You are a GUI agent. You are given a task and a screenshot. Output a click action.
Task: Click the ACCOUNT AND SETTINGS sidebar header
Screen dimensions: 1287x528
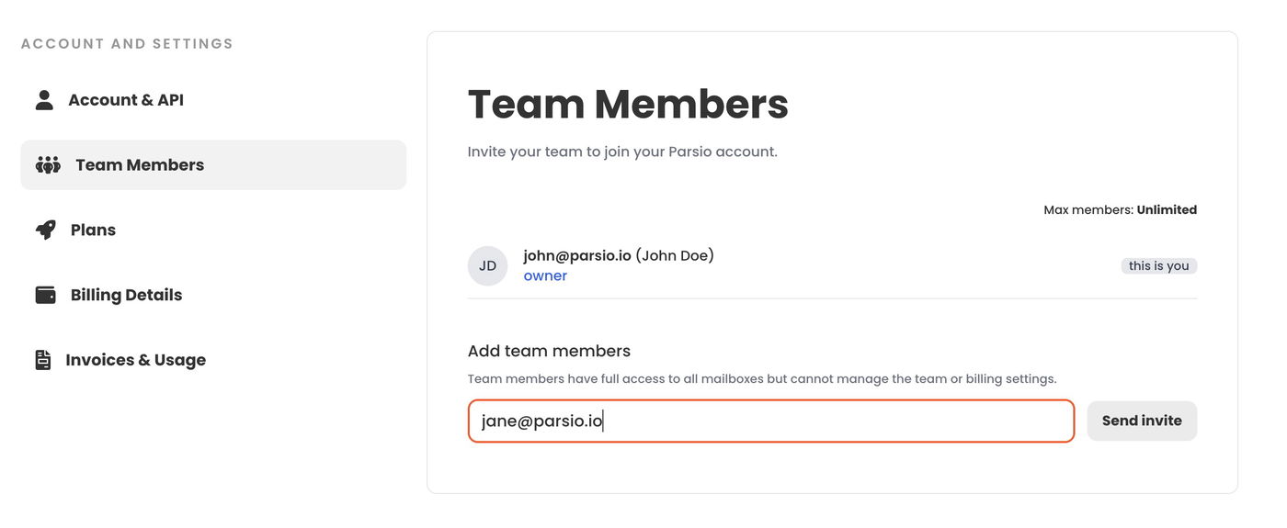pos(127,43)
